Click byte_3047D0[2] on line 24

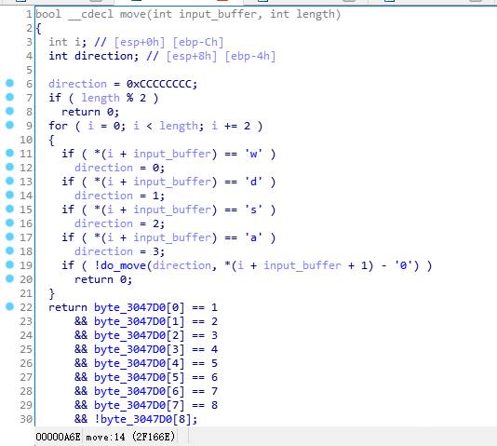click(x=140, y=335)
